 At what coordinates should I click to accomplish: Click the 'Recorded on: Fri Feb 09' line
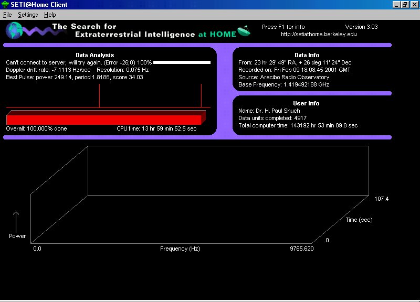click(x=295, y=70)
